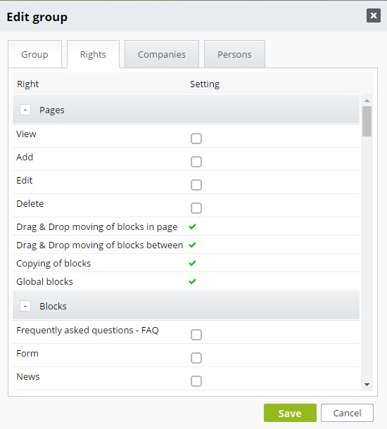Image resolution: width=387 pixels, height=429 pixels.
Task: Check the Delete pages checkbox
Action: pos(196,208)
